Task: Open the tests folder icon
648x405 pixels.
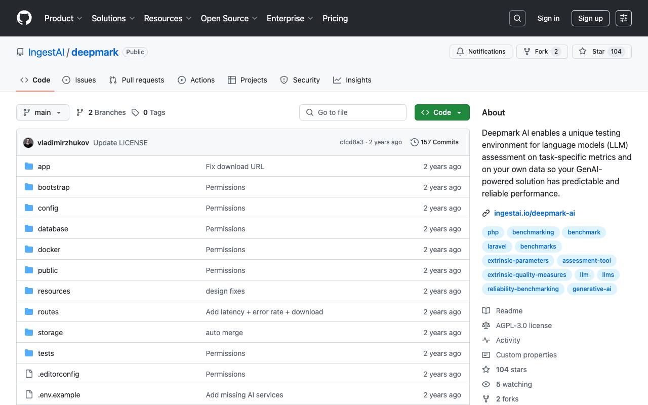Action: point(29,353)
